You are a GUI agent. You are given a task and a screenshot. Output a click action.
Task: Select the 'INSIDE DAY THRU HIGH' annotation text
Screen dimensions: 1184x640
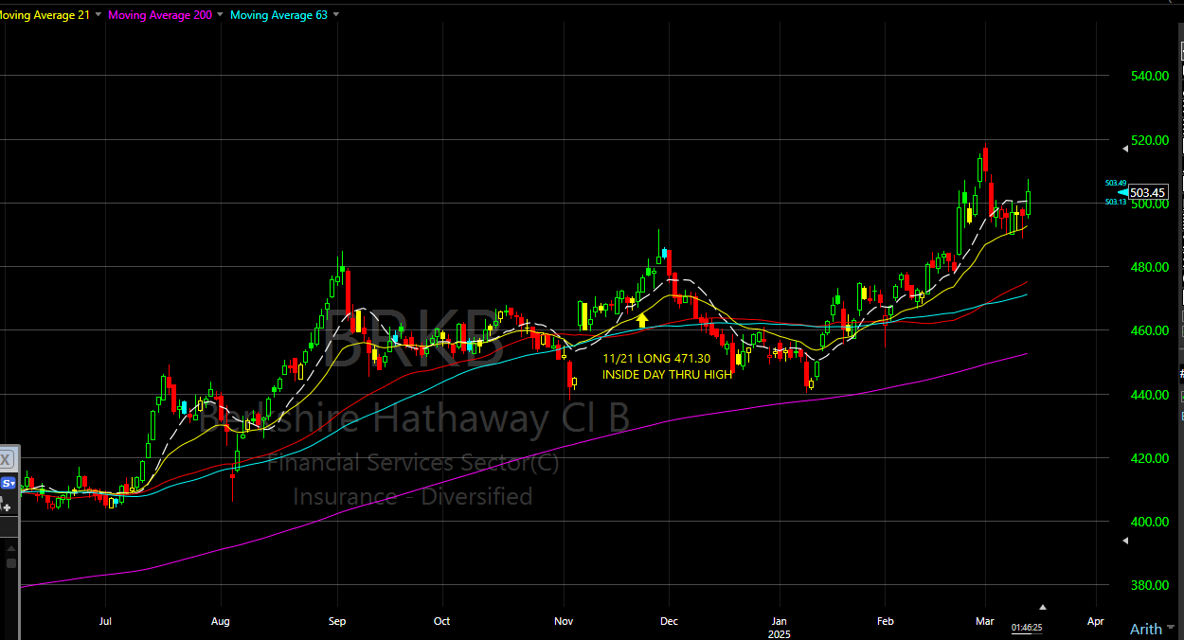667,375
